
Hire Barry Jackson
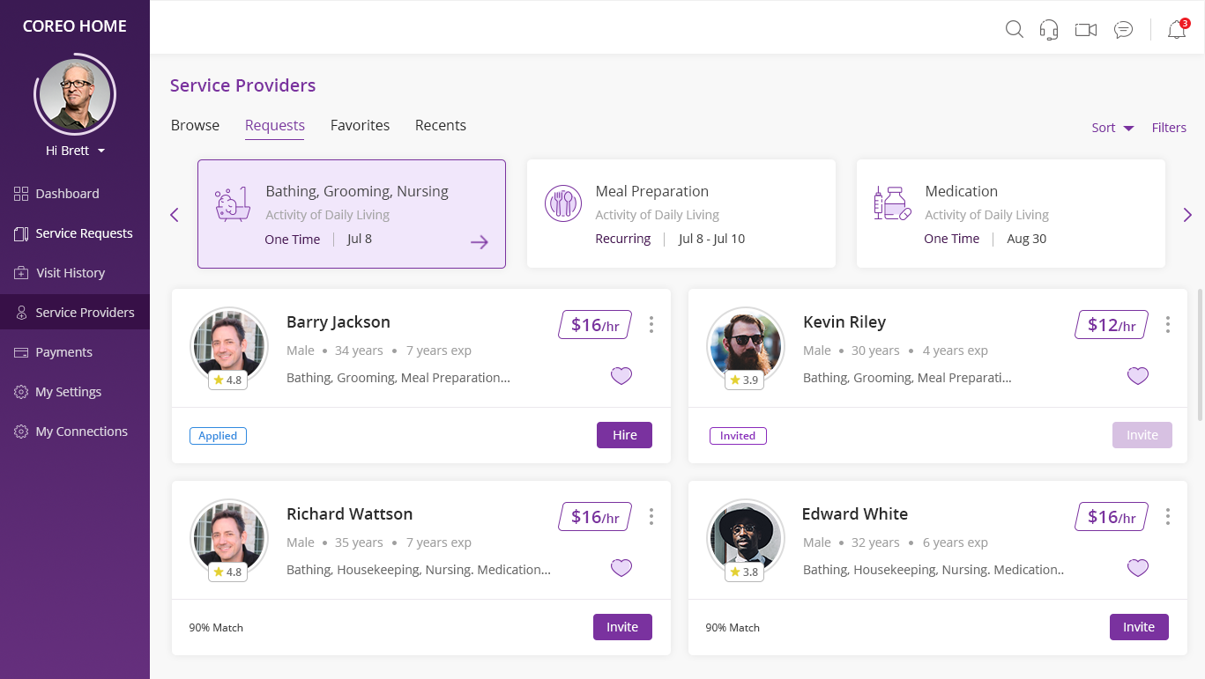pyautogui.click(x=624, y=435)
